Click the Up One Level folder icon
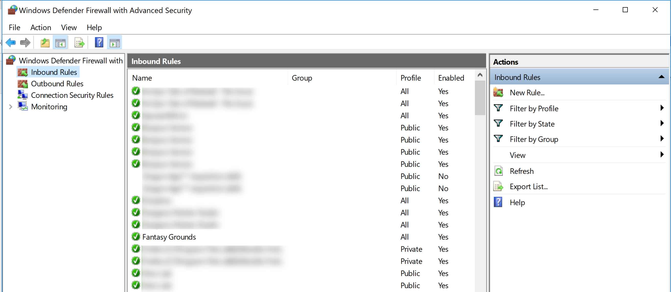The width and height of the screenshot is (671, 292). [x=45, y=42]
